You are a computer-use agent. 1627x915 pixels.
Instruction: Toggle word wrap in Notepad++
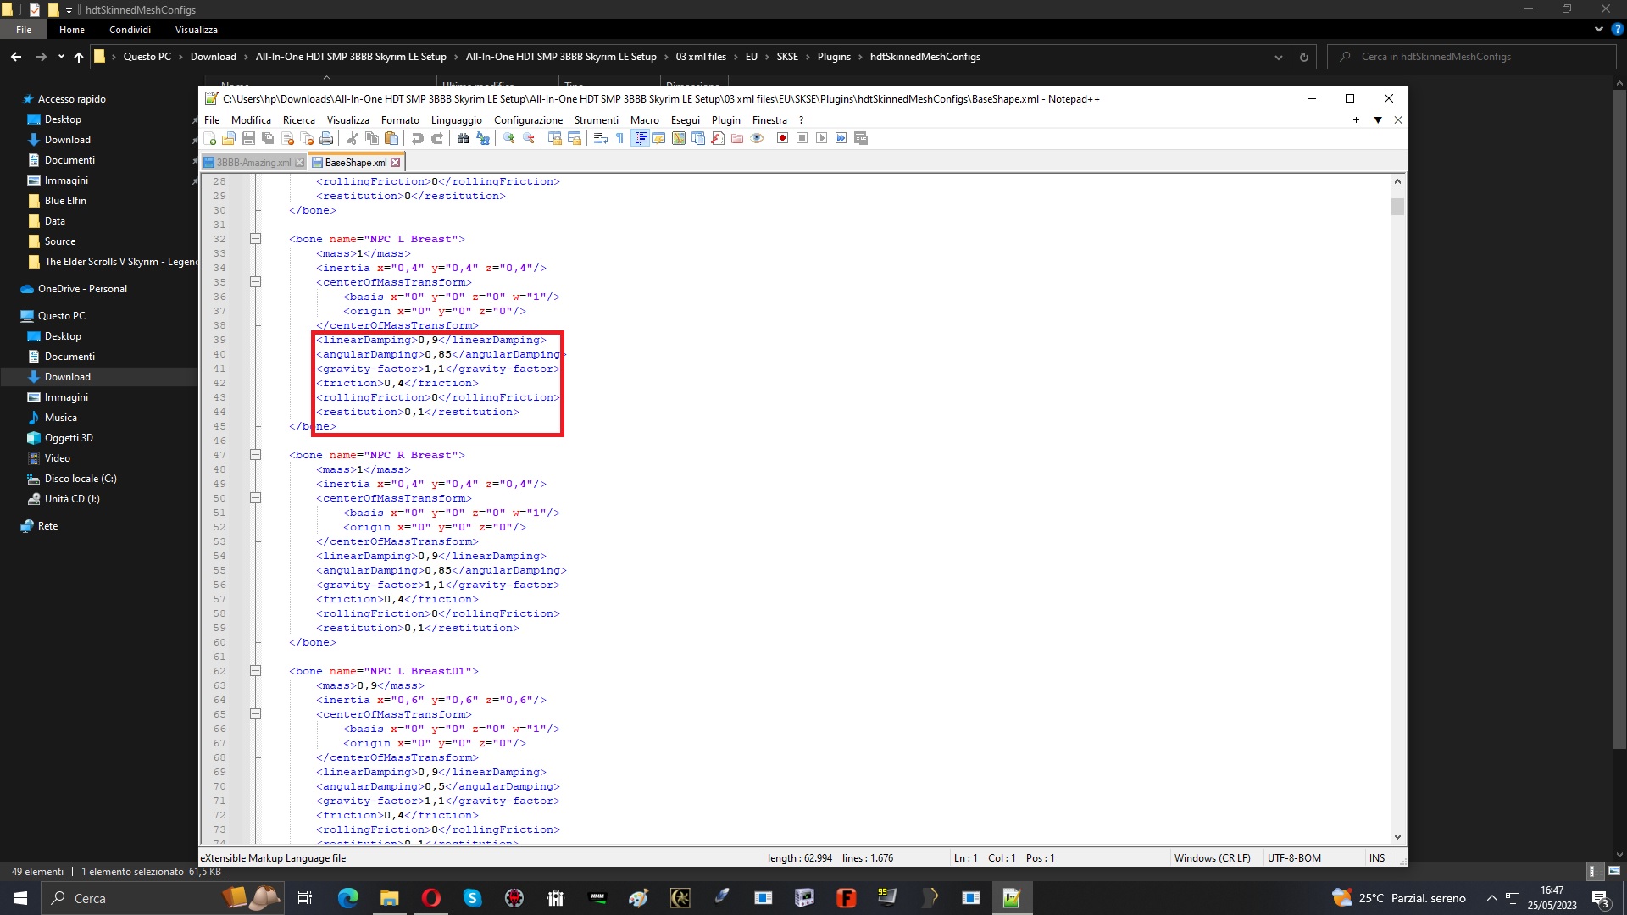(x=600, y=139)
